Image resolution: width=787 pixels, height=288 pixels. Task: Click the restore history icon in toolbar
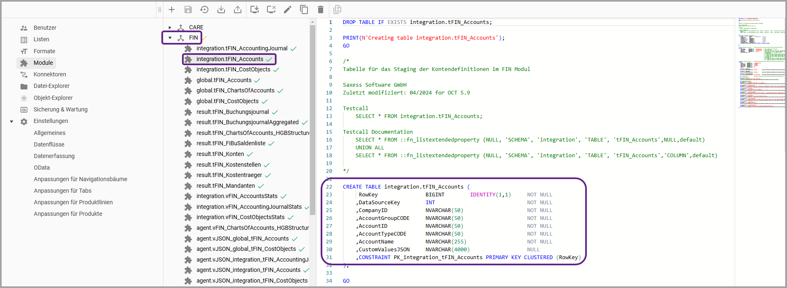tap(204, 9)
